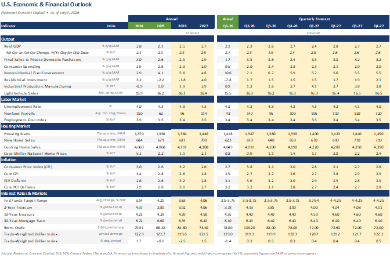Click the "Avg. mo. chg, thous." units cell
Image resolution: width=390 pixels, height=258 pixels.
(111, 113)
